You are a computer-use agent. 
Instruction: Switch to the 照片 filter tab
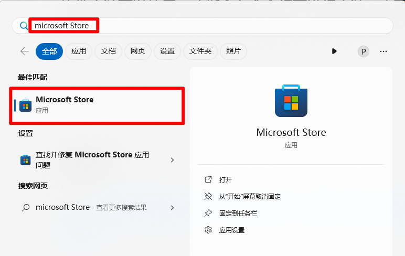pyautogui.click(x=233, y=51)
